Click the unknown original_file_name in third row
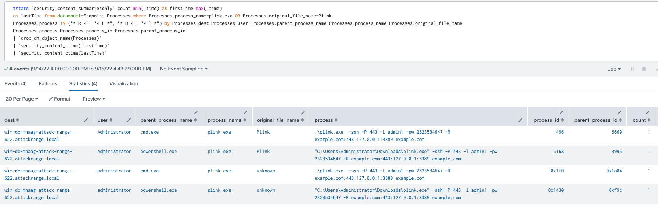The width and height of the screenshot is (658, 207). [x=266, y=171]
